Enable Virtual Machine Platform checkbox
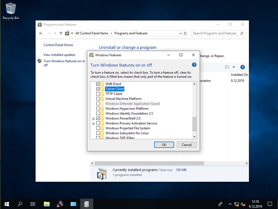This screenshot has width=278, height=209. click(98, 99)
